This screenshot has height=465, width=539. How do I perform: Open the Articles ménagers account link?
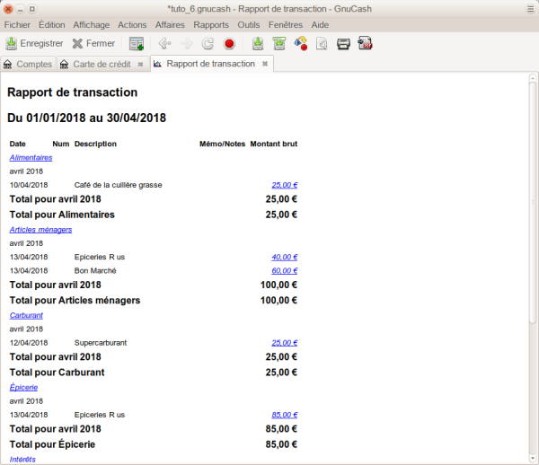click(40, 230)
